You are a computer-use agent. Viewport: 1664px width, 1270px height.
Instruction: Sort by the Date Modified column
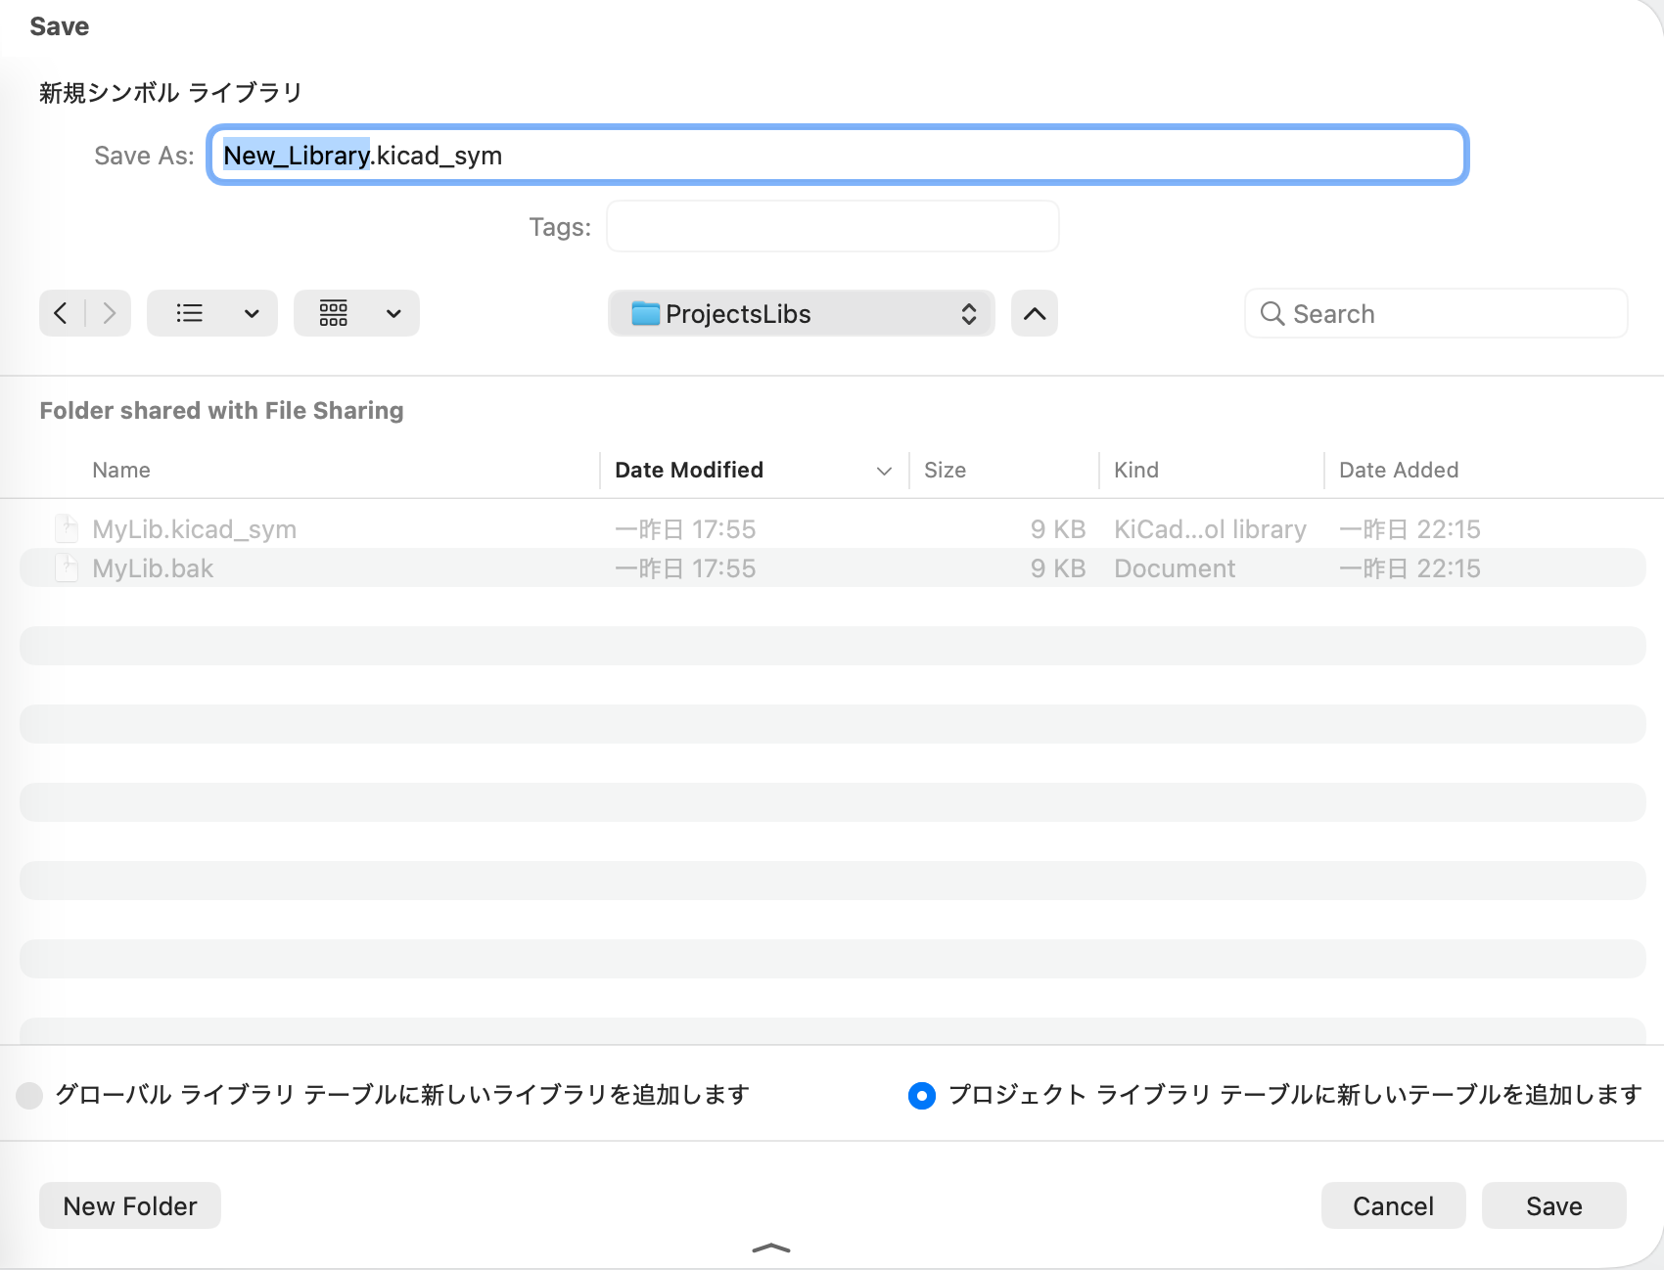tap(689, 470)
